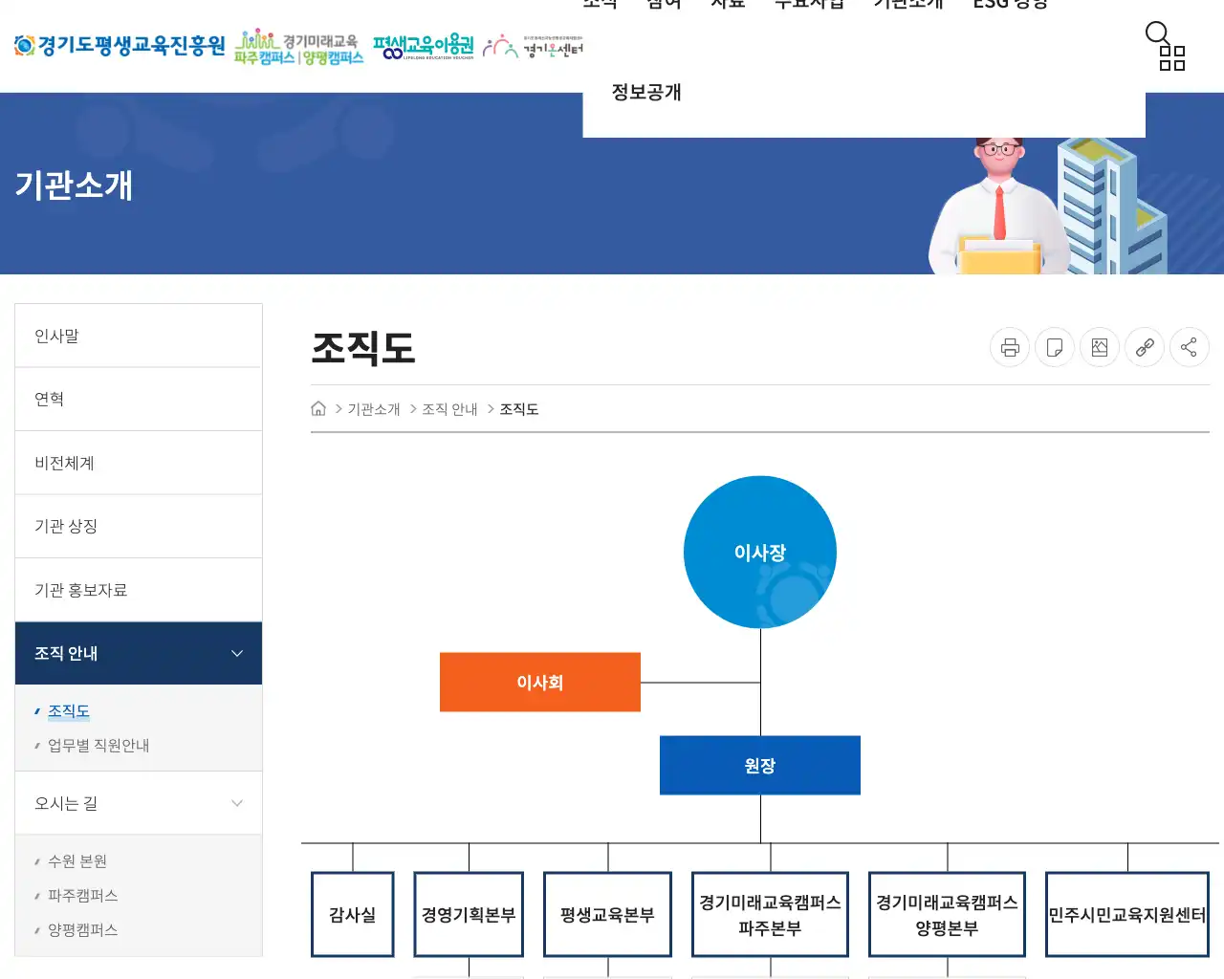Select 기관 상징 in sidebar
The image size is (1224, 979).
point(139,526)
